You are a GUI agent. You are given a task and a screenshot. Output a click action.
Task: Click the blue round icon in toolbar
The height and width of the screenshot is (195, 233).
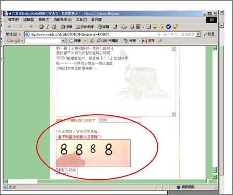pyautogui.click(x=168, y=27)
